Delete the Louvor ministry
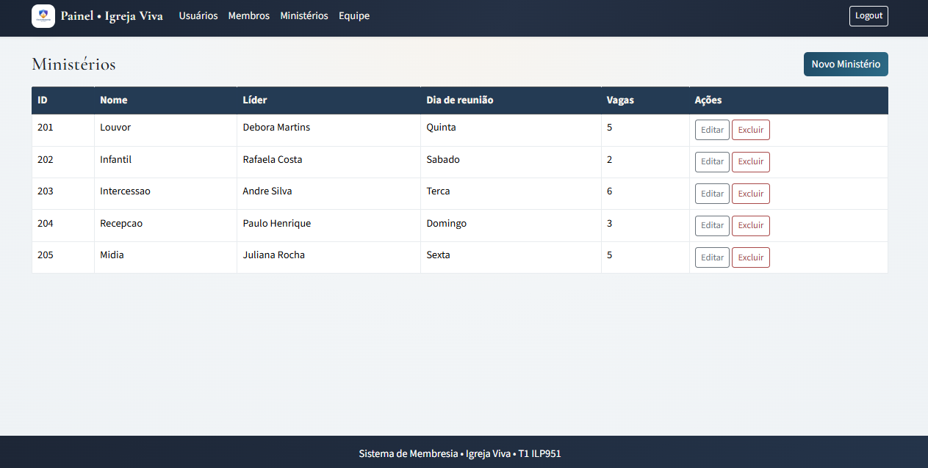 tap(750, 130)
